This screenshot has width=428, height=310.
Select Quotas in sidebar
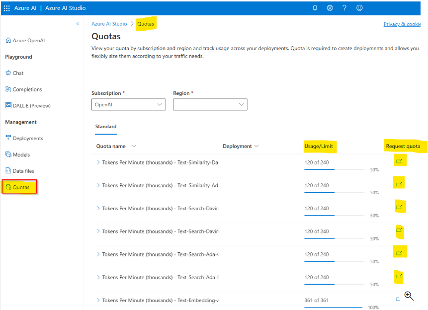click(x=19, y=187)
